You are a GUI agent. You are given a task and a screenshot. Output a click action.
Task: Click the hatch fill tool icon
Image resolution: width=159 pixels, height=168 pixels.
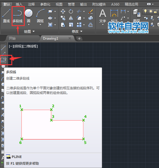[x=50, y=25]
